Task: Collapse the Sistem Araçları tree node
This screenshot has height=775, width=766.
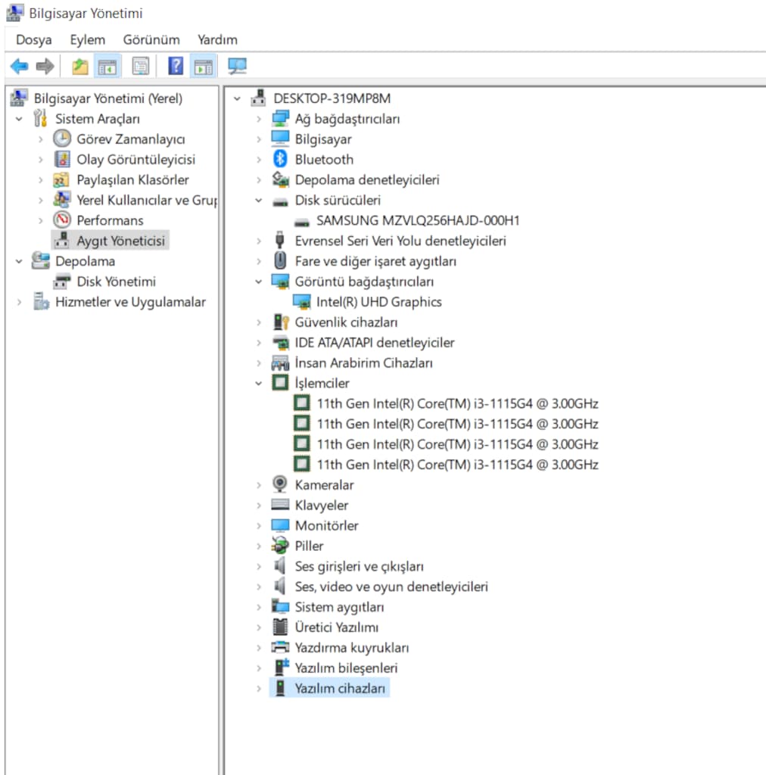Action: 19,119
